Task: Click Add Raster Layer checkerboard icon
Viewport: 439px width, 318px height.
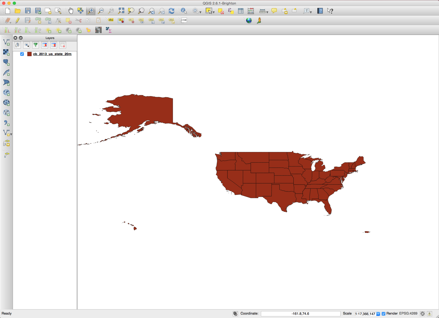Action: [6, 52]
